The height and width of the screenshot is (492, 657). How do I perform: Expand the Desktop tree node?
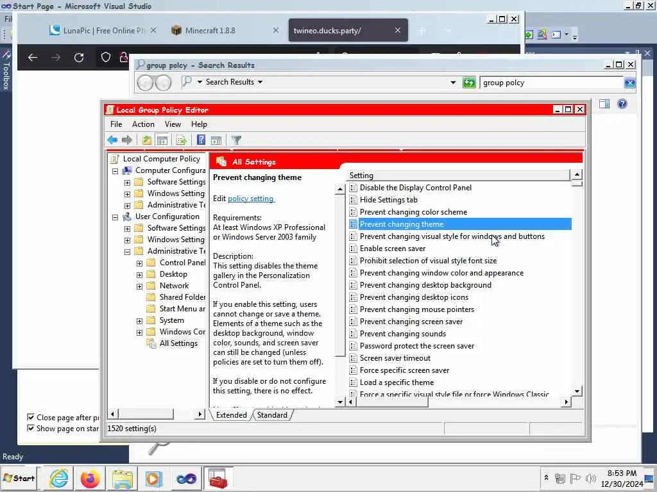click(139, 275)
